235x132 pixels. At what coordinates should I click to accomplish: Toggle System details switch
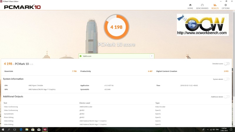pyautogui.click(x=227, y=79)
